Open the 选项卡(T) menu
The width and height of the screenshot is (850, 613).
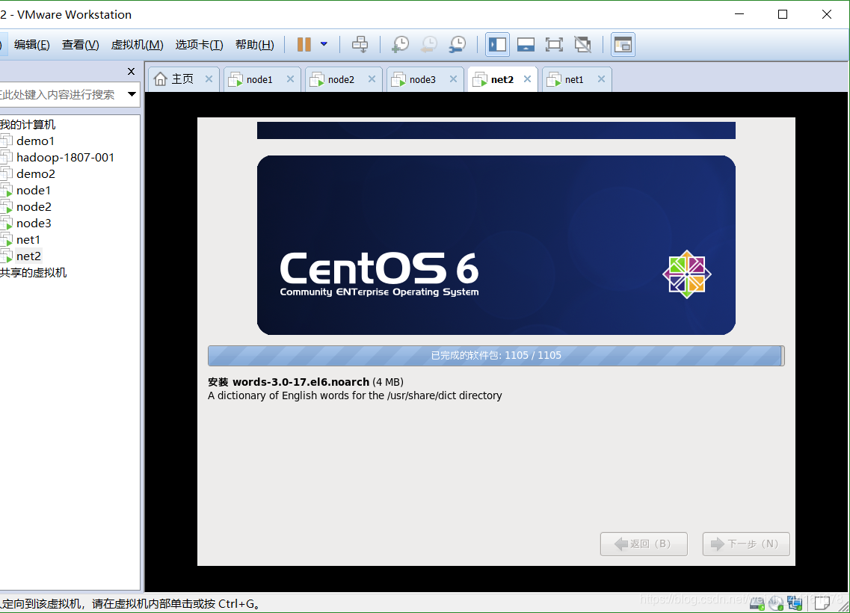(199, 45)
